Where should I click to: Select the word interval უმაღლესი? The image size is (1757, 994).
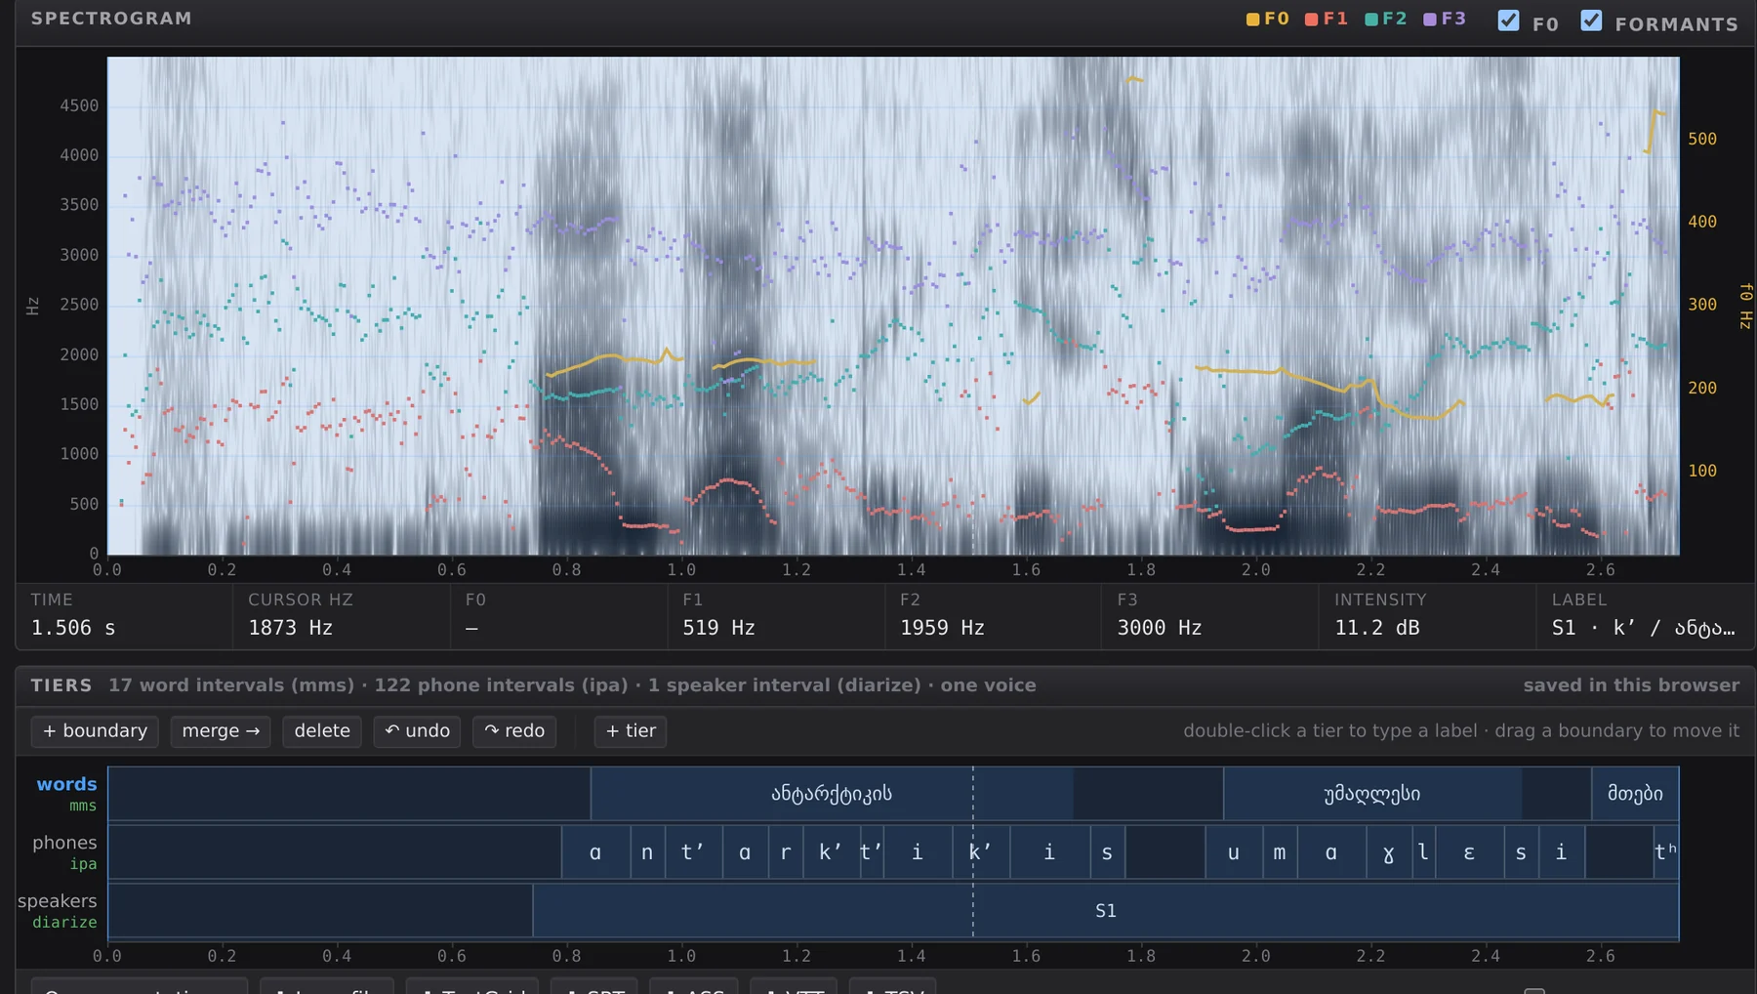[x=1372, y=794]
